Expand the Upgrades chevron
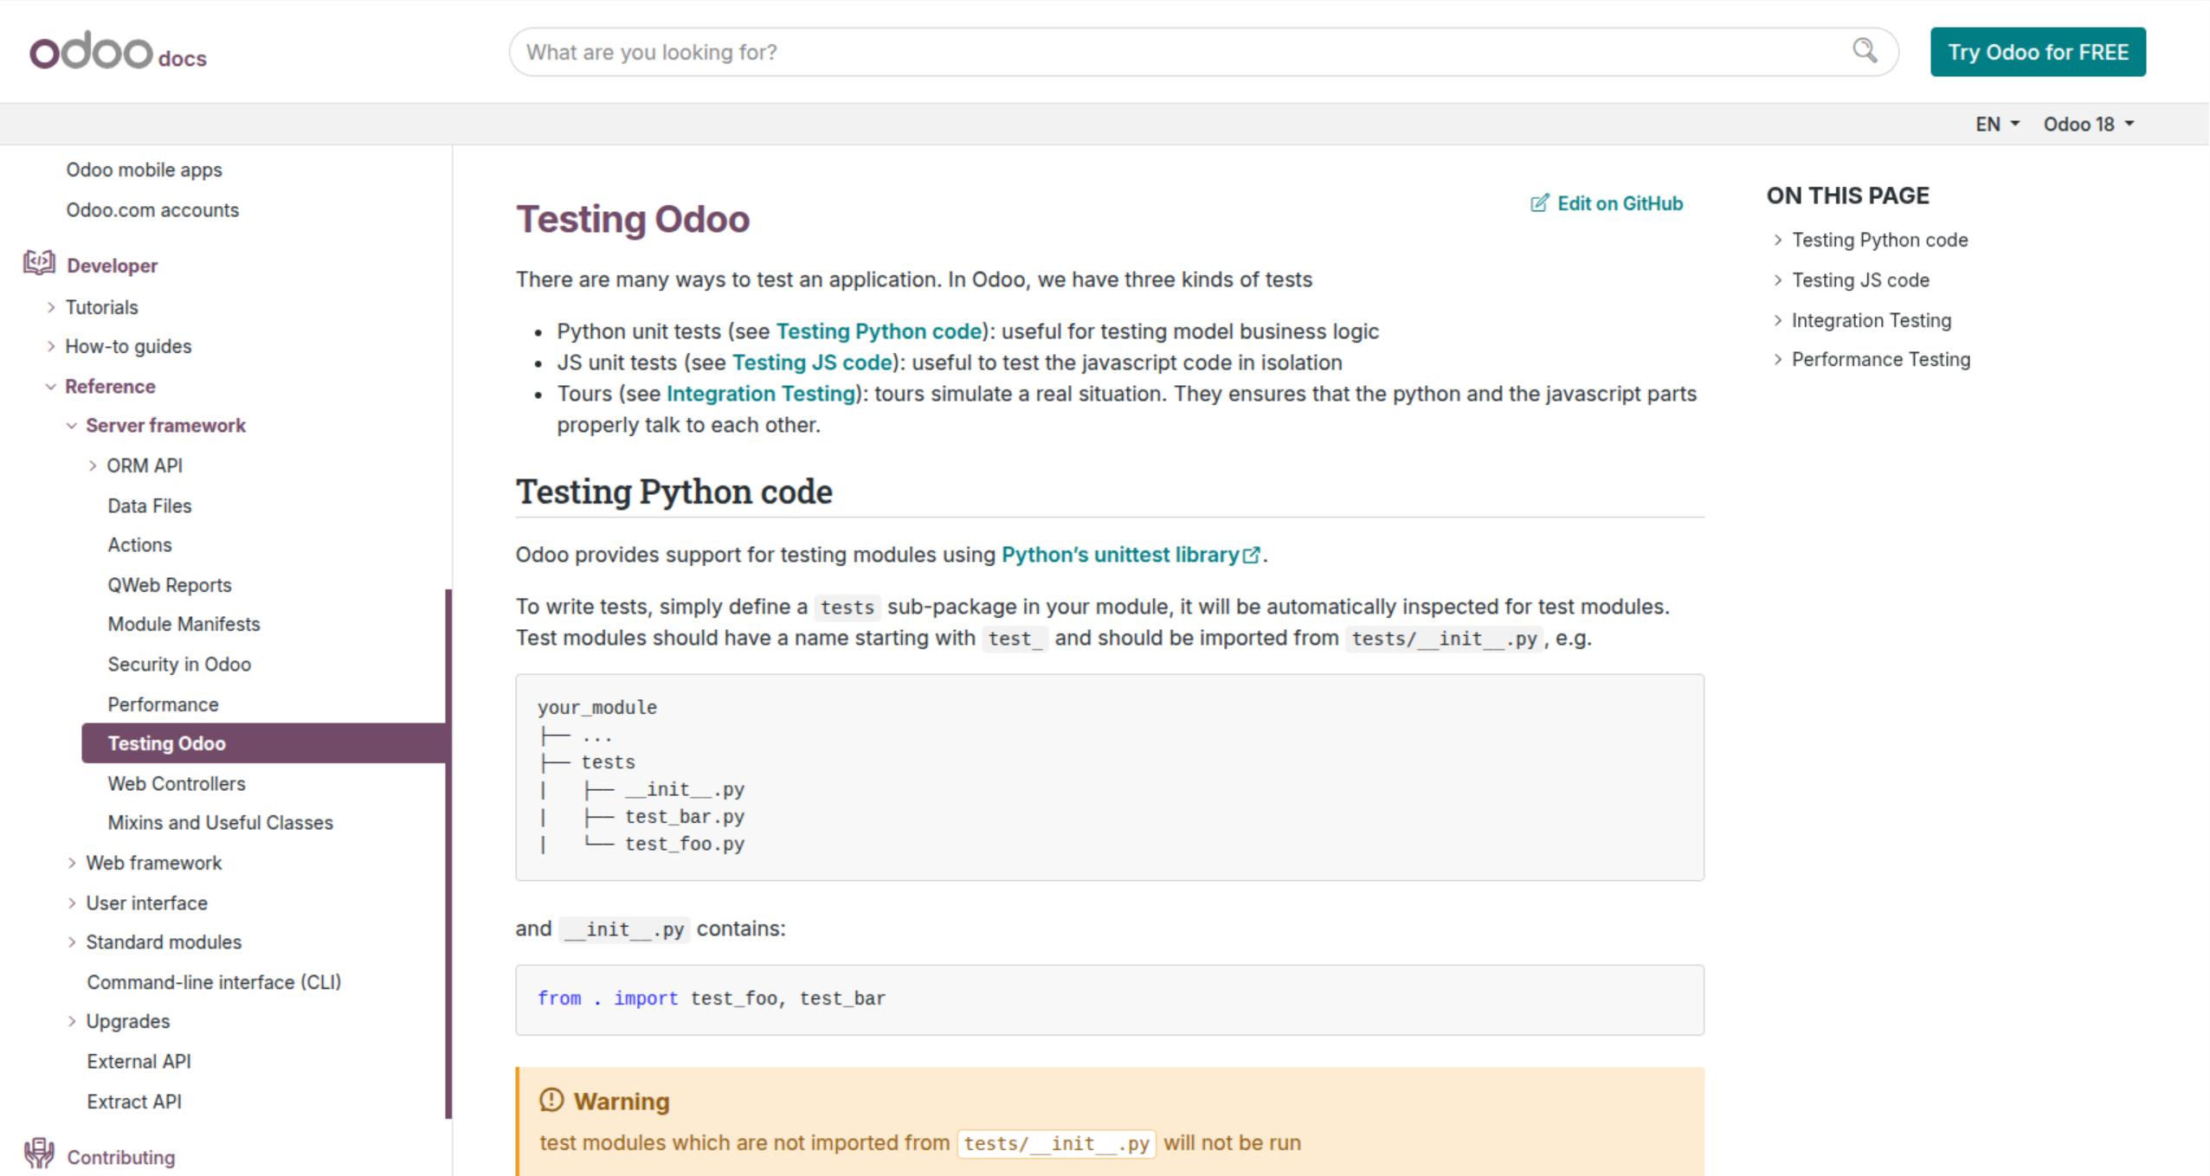The width and height of the screenshot is (2210, 1176). pos(72,1022)
